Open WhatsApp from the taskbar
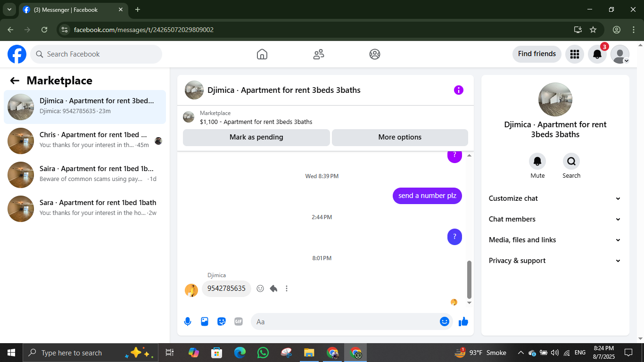 pyautogui.click(x=263, y=353)
